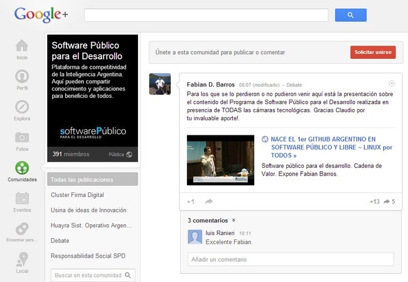Open the Explora compass icon
The height and width of the screenshot is (282, 408).
point(22,107)
